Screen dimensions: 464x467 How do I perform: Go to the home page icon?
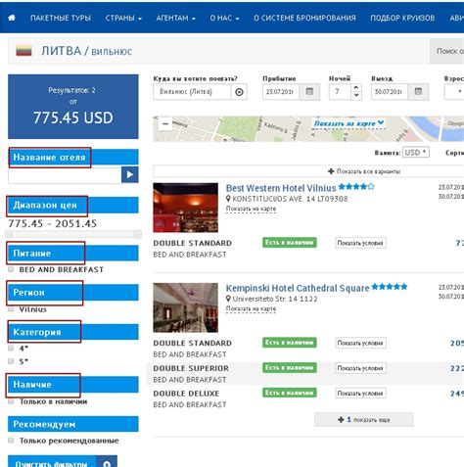12,18
